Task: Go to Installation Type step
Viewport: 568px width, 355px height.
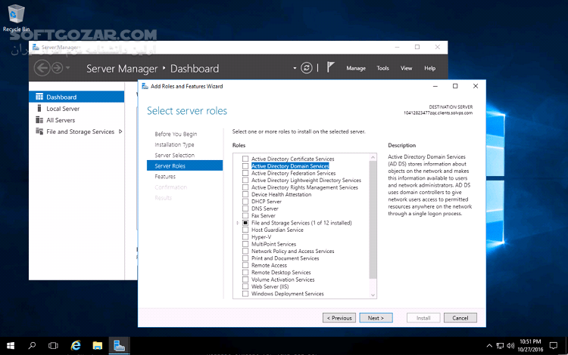Action: [x=174, y=144]
